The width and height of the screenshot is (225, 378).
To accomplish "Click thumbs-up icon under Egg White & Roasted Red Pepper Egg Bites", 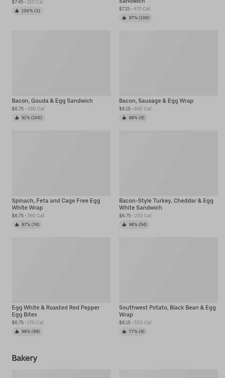I will pos(17,332).
